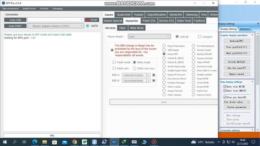Select the Read Information radio button

pyautogui.click(x=164, y=46)
